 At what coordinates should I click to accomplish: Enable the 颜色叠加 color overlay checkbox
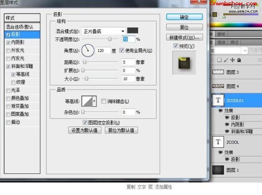coord(8,98)
